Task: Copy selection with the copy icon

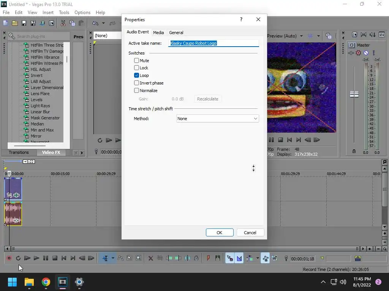Action: tap(72, 23)
